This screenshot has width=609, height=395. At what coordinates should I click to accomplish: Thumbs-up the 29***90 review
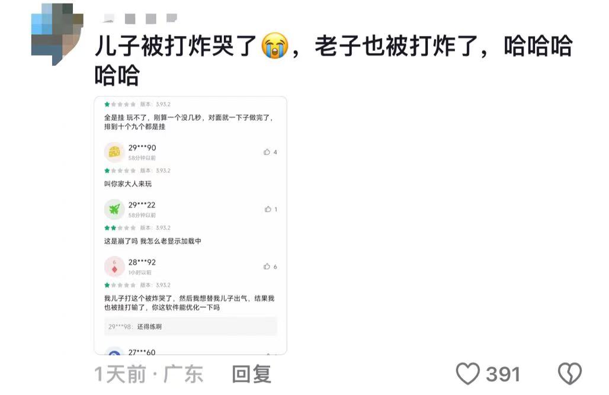click(x=270, y=152)
